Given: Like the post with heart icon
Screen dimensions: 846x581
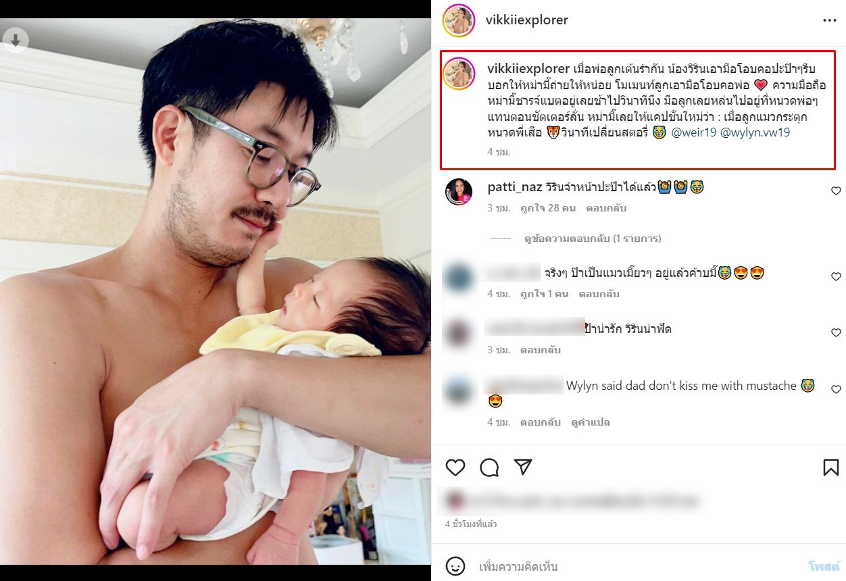Looking at the screenshot, I should tap(455, 467).
